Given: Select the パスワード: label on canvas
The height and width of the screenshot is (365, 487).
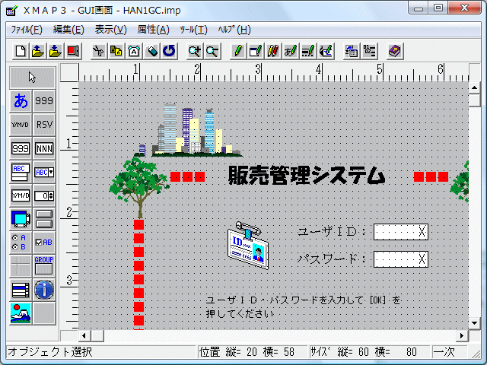Looking at the screenshot, I should tap(332, 259).
